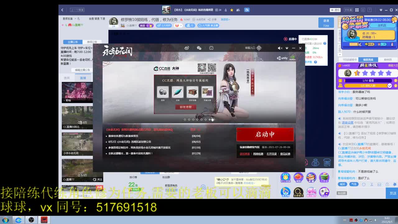Open the 赛季结束通知与新赛季预告 news item
Image resolution: width=398 pixels, height=224 pixels.
(x=123, y=136)
